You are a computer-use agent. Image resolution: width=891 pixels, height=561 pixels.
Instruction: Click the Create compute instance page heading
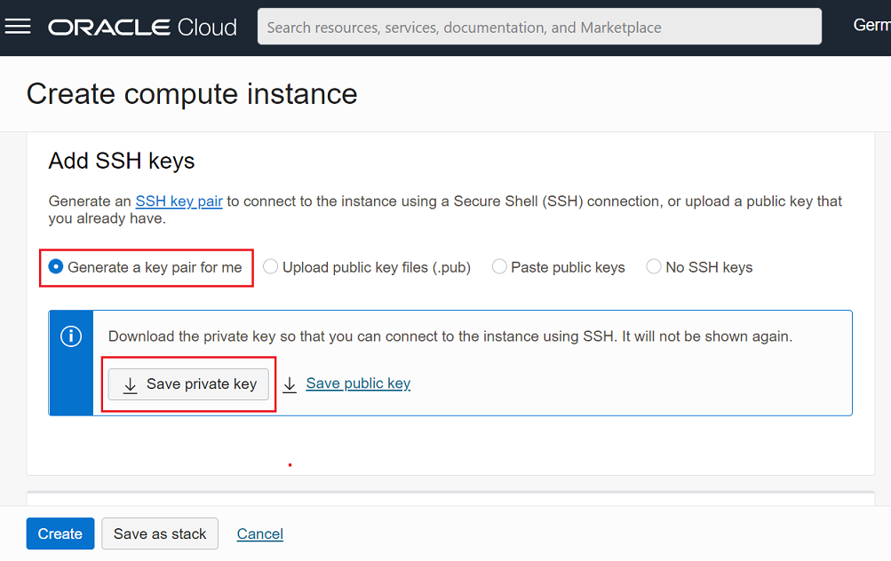(191, 93)
